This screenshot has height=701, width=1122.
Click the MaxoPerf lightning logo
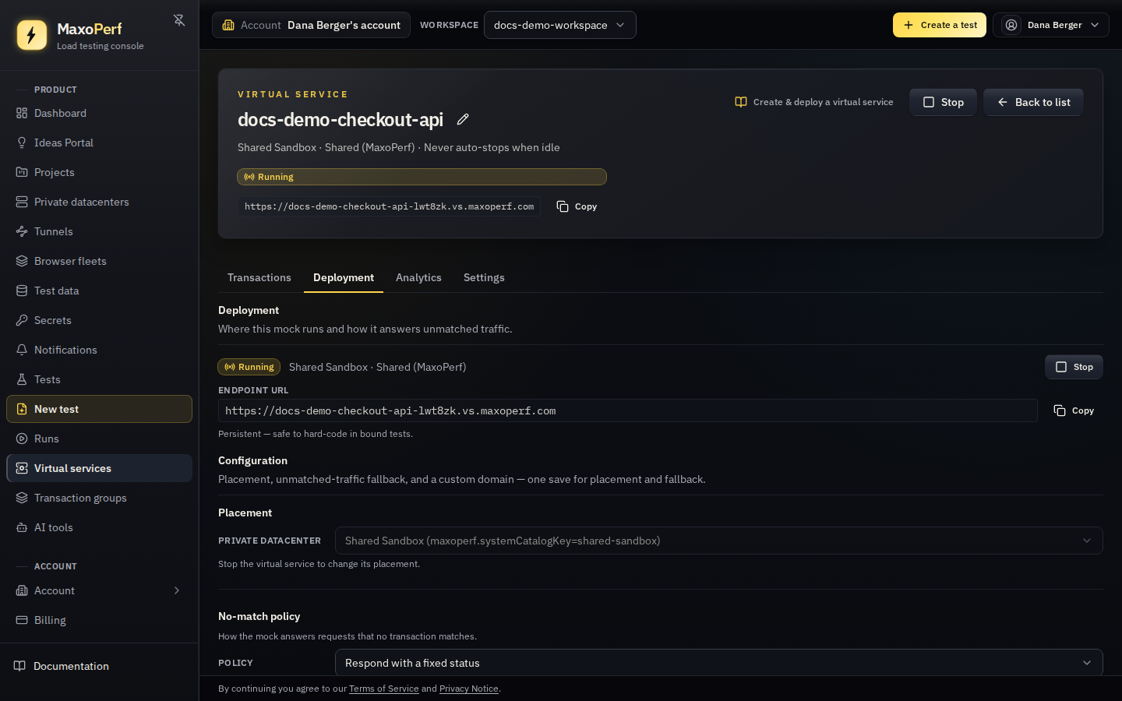(x=32, y=35)
